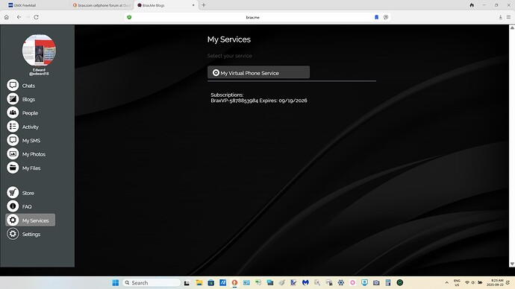Select My Services in sidebar

pyautogui.click(x=30, y=220)
